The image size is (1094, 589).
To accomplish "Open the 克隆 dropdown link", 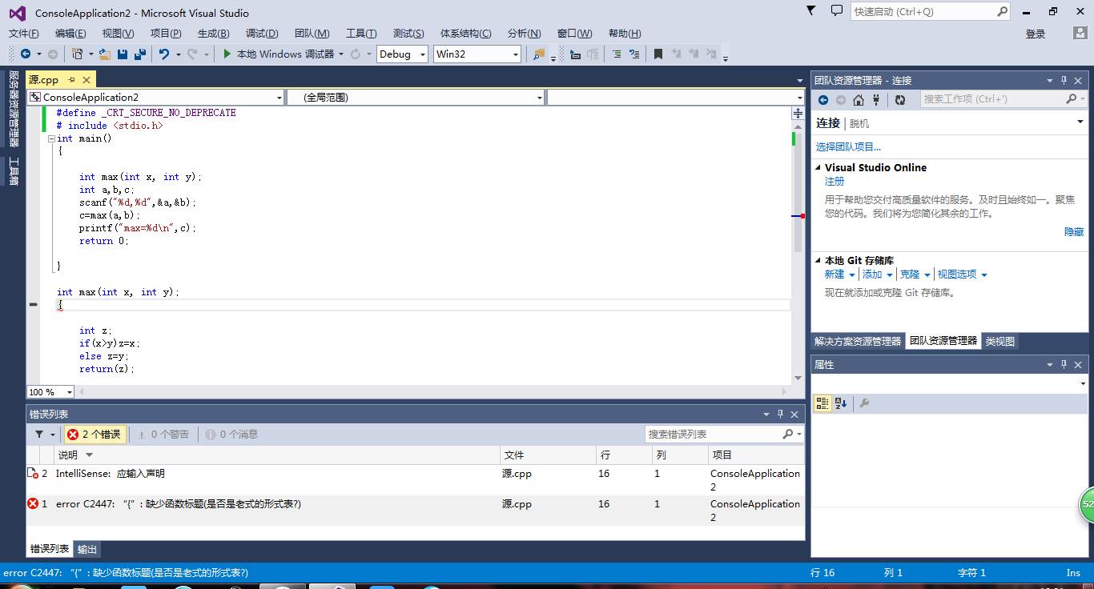I will tap(915, 274).
